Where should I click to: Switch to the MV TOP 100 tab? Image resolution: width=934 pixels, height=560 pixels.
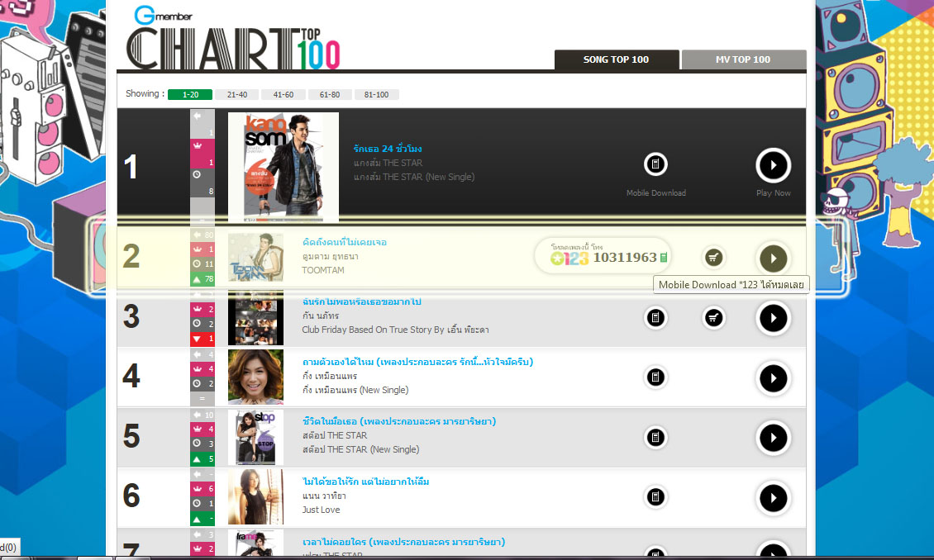pos(743,59)
